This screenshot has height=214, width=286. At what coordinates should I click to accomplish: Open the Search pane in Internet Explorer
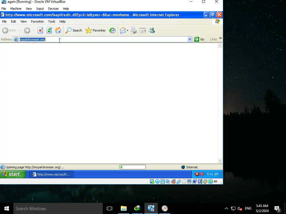click(74, 30)
